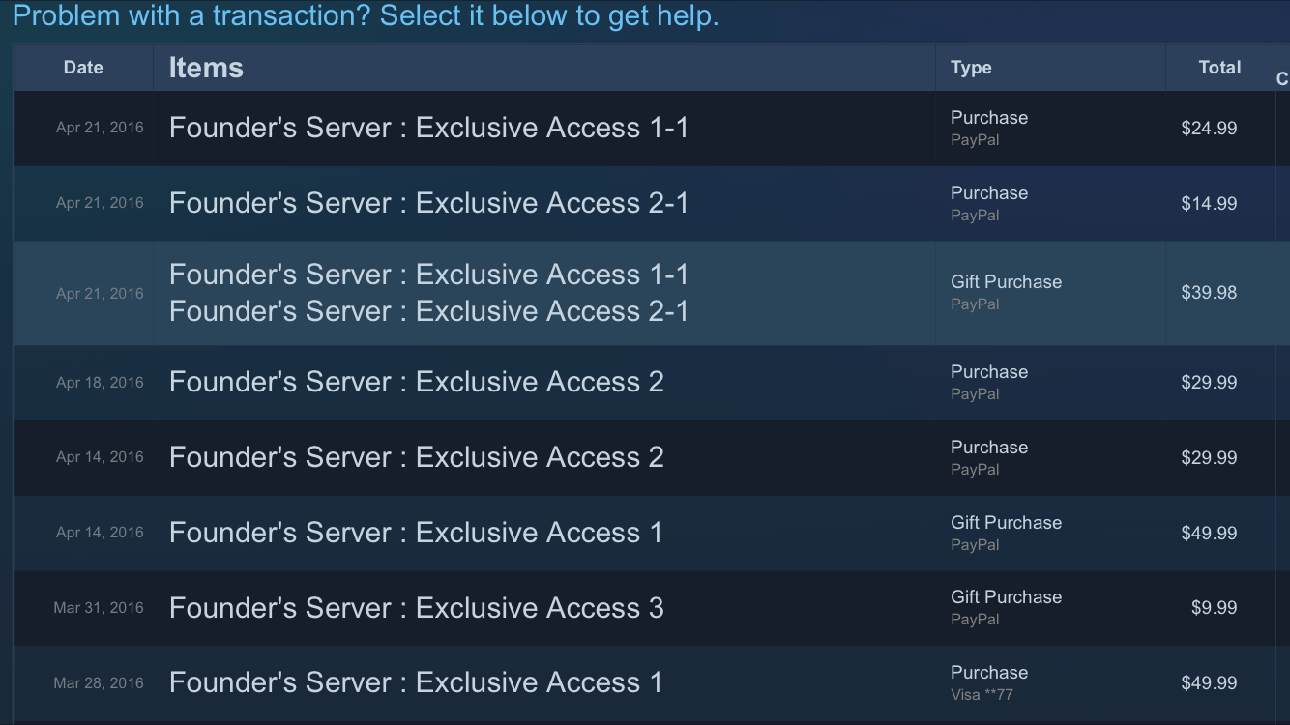Click the Total column header
Viewport: 1290px width, 725px height.
[x=1219, y=68]
